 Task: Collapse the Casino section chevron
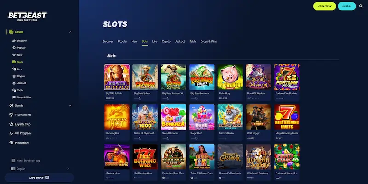tap(70, 32)
